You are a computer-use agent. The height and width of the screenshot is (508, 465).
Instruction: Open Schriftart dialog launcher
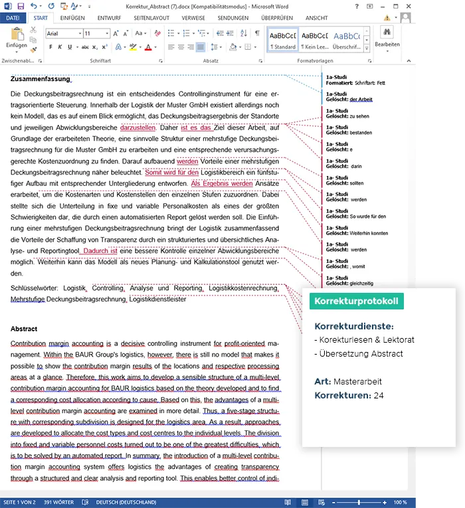[x=160, y=60]
